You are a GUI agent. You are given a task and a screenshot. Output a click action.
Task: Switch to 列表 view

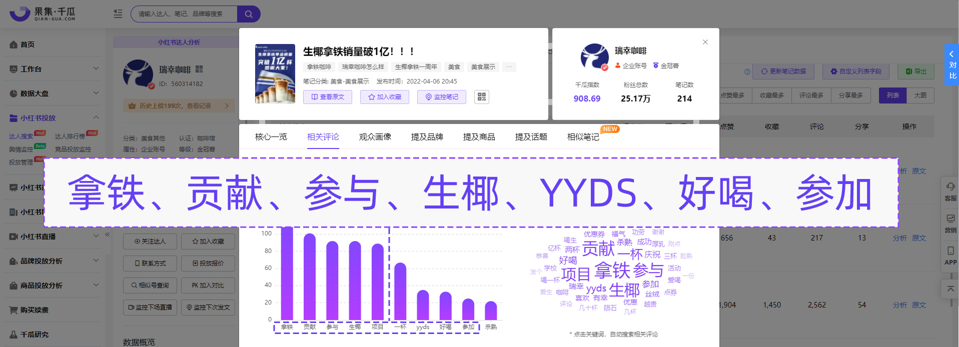(x=893, y=95)
